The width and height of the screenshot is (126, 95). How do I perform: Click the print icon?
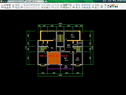pyautogui.click(x=5, y=8)
